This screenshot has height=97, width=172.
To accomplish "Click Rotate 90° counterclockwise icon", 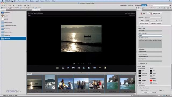I will pyautogui.click(x=160, y=8).
